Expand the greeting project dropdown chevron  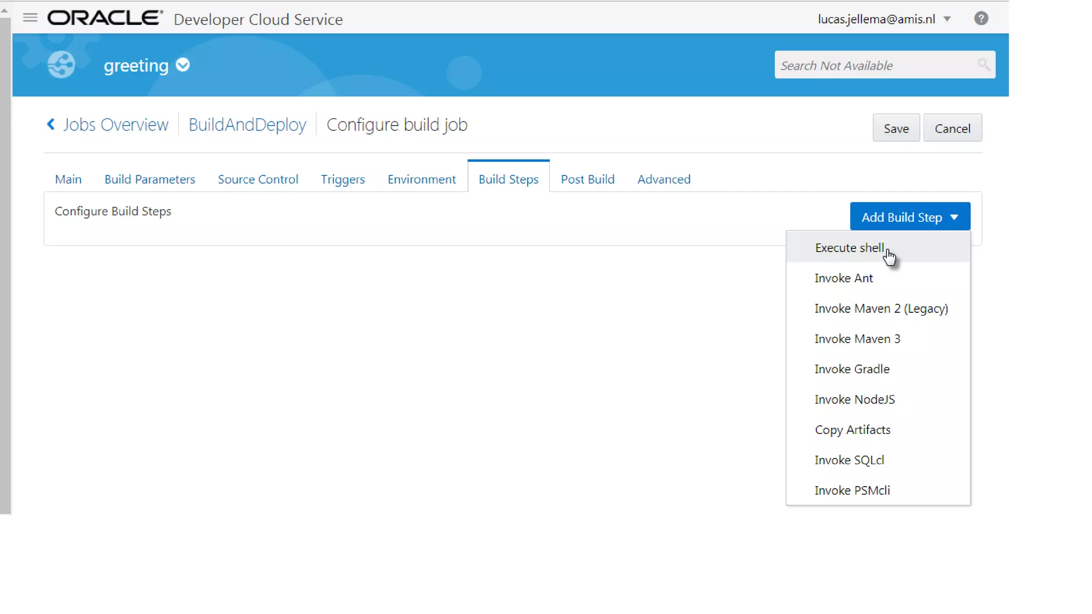(183, 65)
